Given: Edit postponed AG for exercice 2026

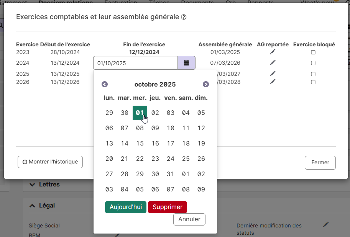Looking at the screenshot, I should (x=273, y=82).
